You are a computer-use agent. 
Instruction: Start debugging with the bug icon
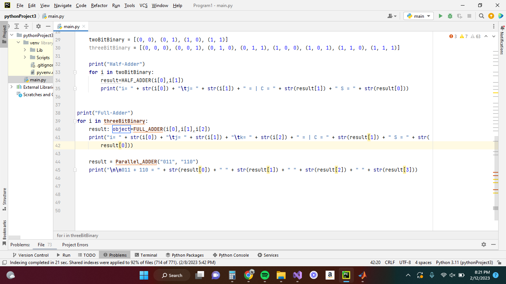pos(450,16)
